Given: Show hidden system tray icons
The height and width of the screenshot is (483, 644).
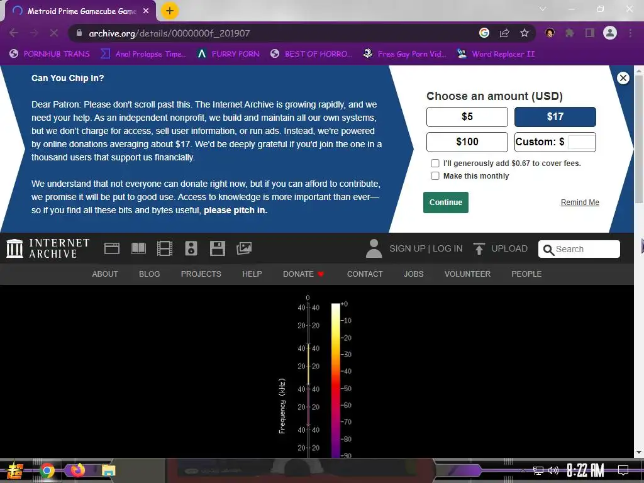Looking at the screenshot, I should tap(523, 470).
